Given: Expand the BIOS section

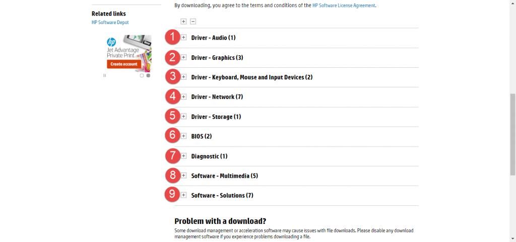Looking at the screenshot, I should (x=184, y=136).
